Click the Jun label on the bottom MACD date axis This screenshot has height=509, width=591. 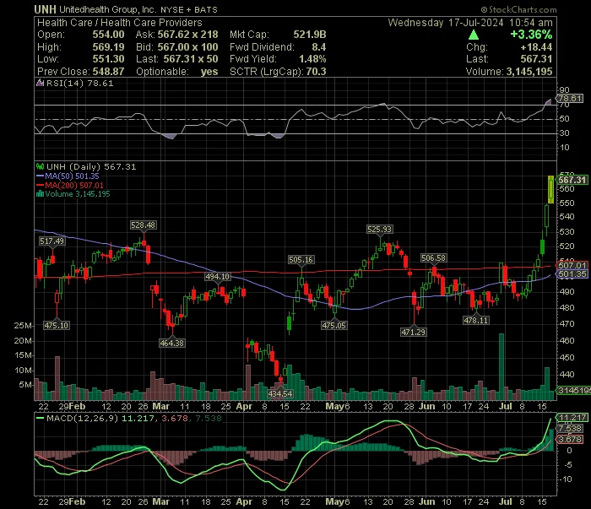pos(427,502)
